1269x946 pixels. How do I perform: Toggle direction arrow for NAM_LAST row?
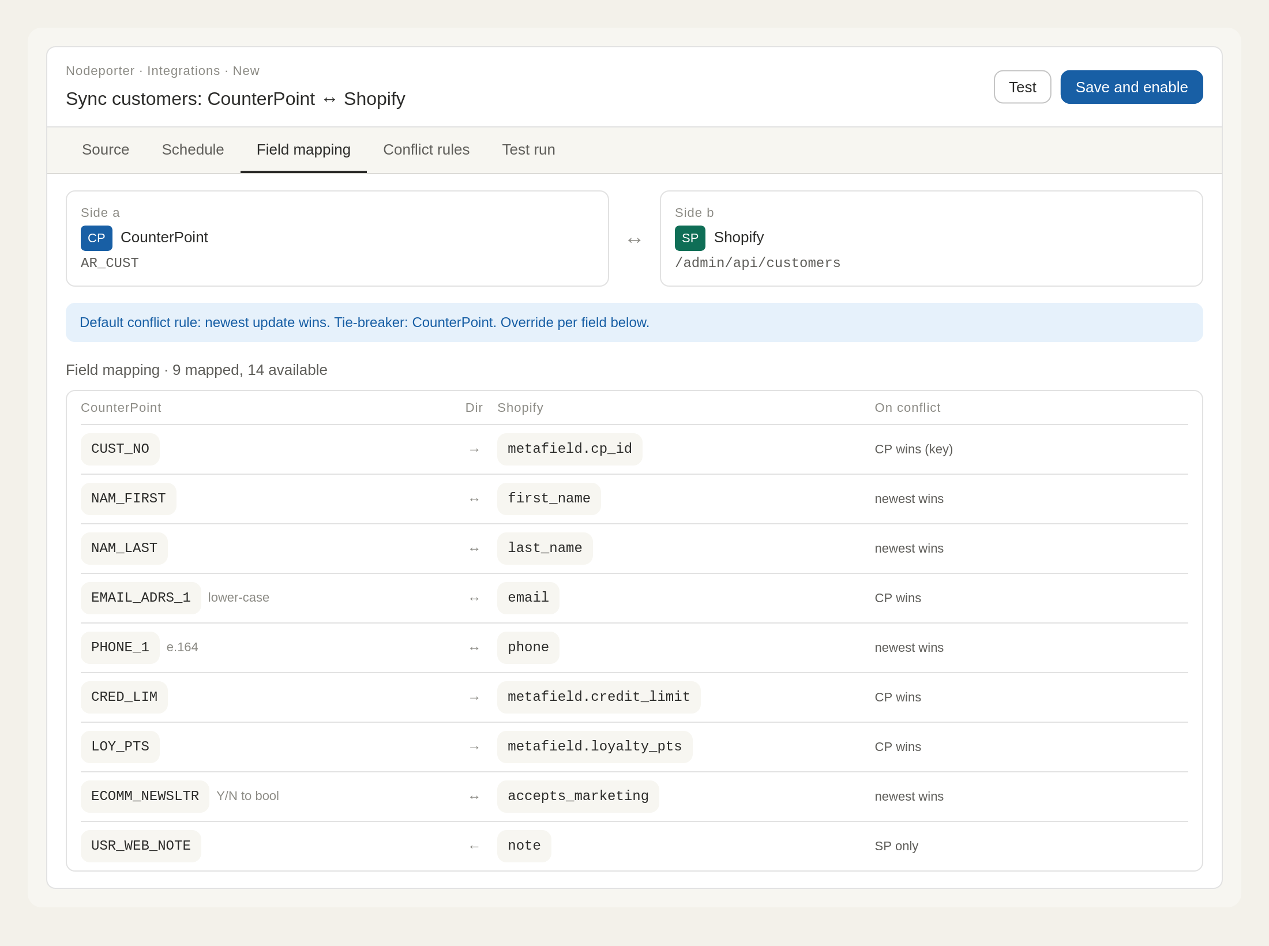[x=474, y=549]
